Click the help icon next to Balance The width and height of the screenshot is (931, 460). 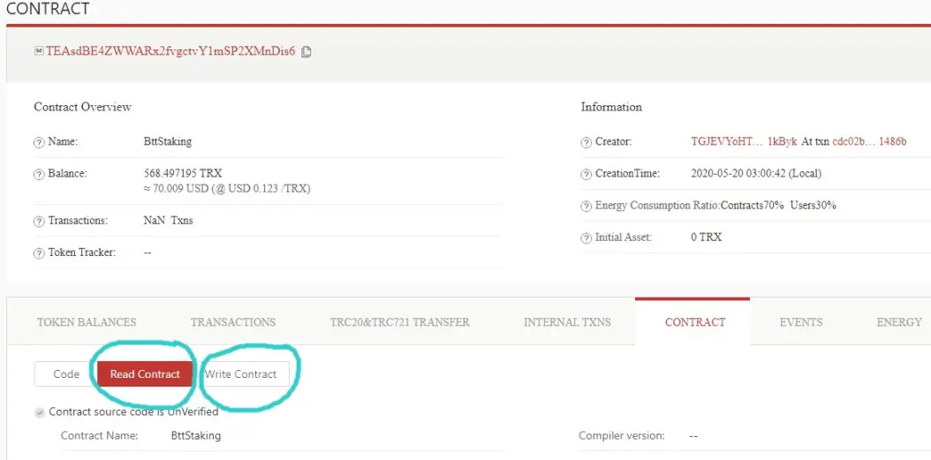(x=39, y=175)
